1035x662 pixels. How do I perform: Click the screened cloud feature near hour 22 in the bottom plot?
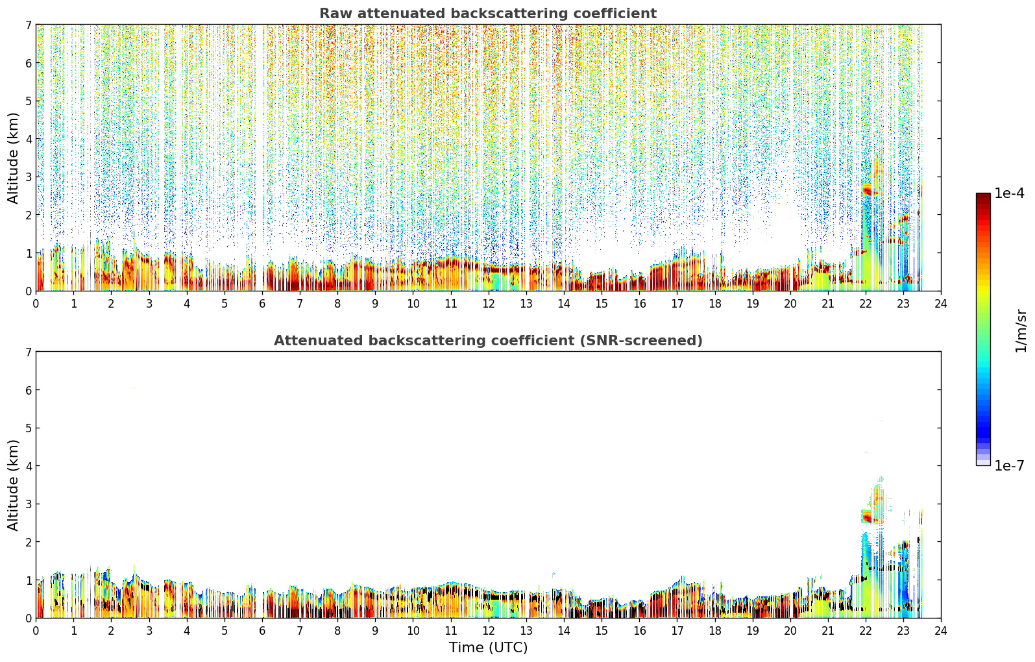[871, 517]
